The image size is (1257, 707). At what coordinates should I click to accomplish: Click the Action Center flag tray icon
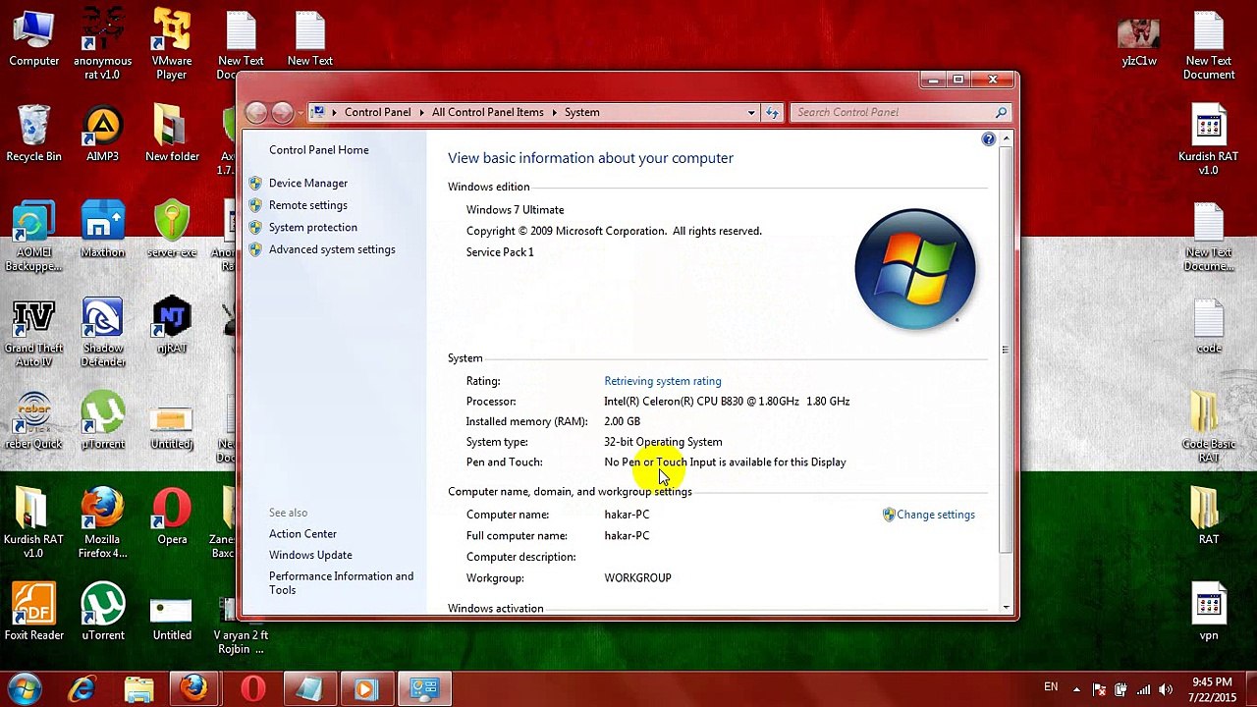click(x=1099, y=689)
